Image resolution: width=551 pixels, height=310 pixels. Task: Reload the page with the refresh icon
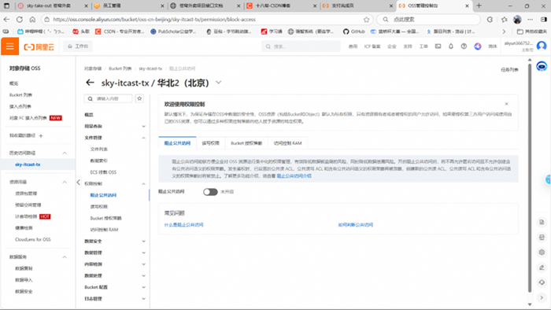(x=20, y=20)
